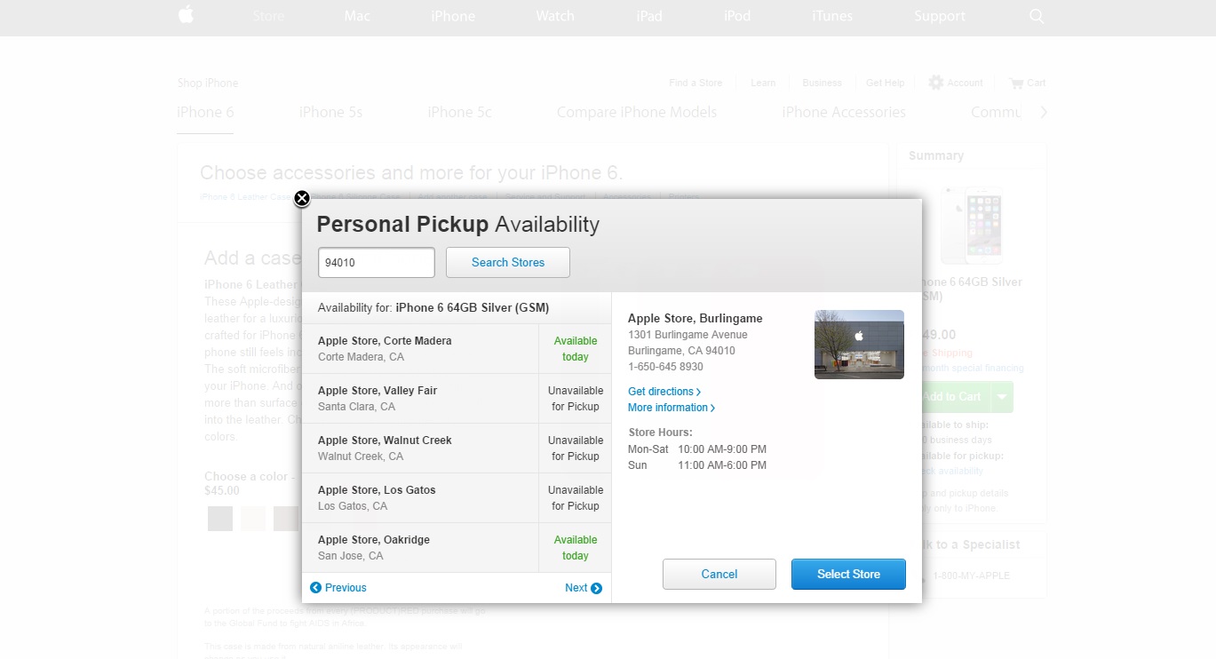This screenshot has width=1216, height=659.
Task: Select Apple Store, Oakridge from the list
Action: 420,548
